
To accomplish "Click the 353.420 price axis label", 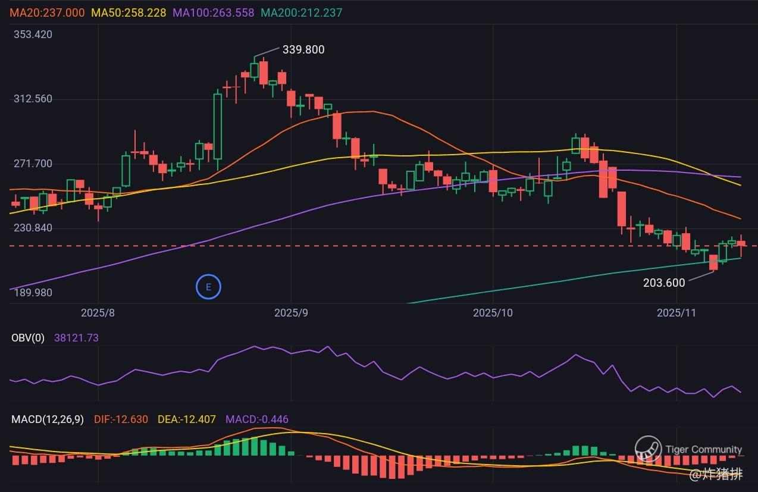I will click(33, 35).
